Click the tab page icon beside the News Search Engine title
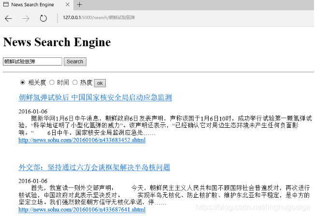Image resolution: width=315 pixels, height=216 pixels. pos(6,4)
